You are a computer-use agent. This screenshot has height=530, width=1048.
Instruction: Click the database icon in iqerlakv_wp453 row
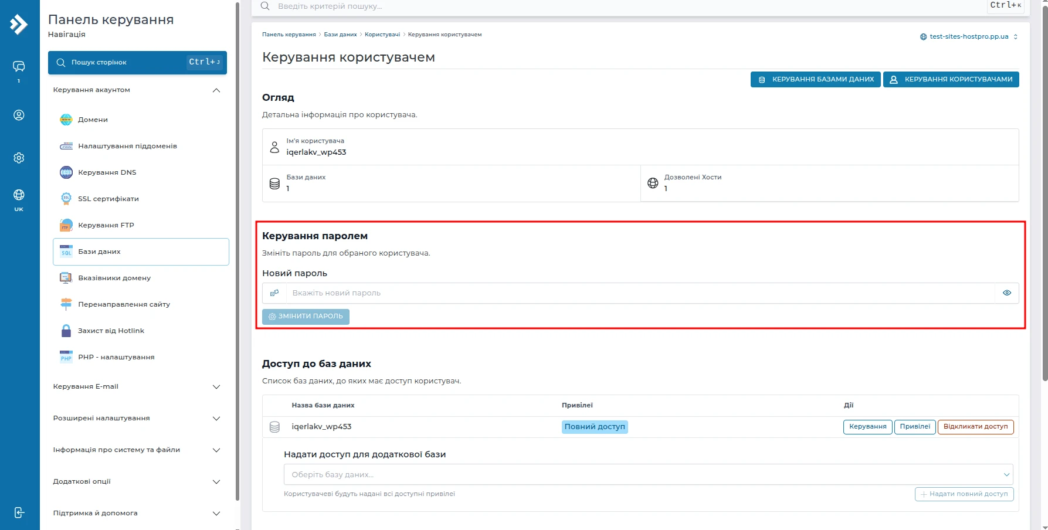274,427
